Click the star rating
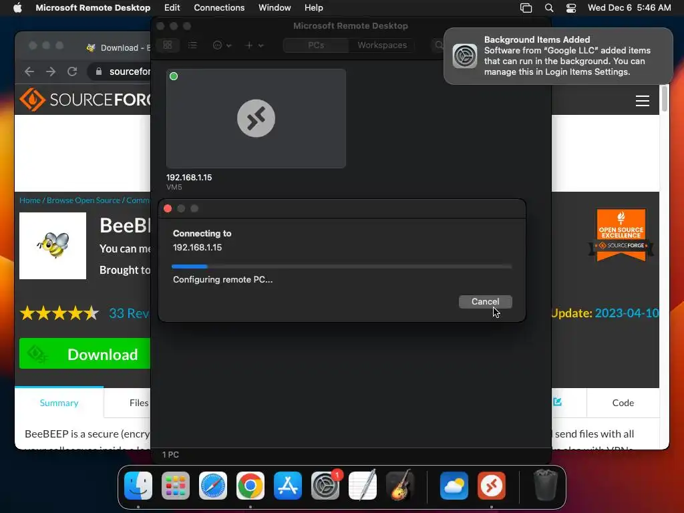The height and width of the screenshot is (513, 684). coord(59,313)
